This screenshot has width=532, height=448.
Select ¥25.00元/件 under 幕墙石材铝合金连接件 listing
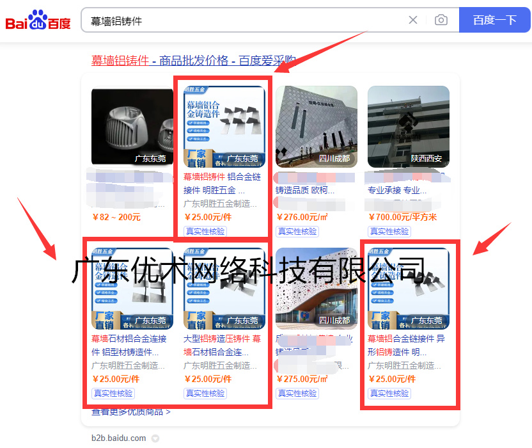point(116,379)
